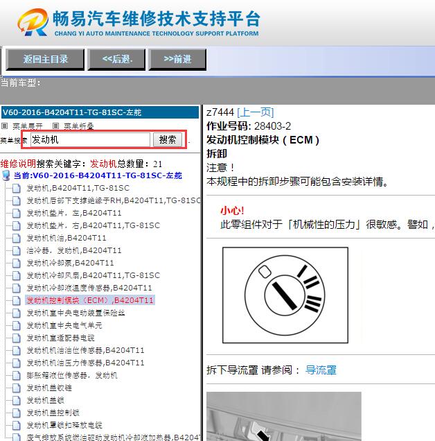Click the 当前车型: label

[x=21, y=83]
